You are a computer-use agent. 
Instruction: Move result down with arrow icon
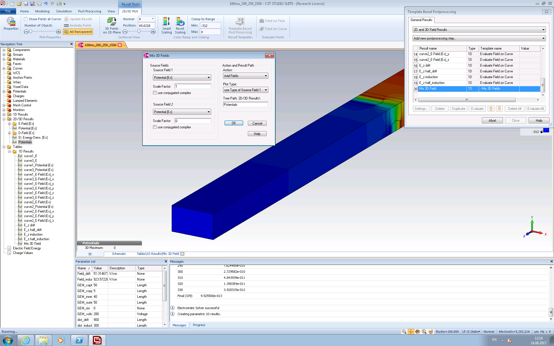(499, 109)
